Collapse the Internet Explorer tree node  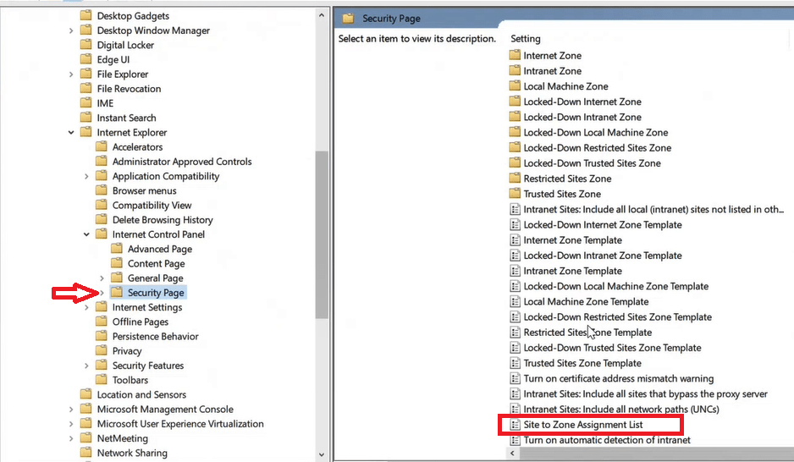(x=71, y=133)
